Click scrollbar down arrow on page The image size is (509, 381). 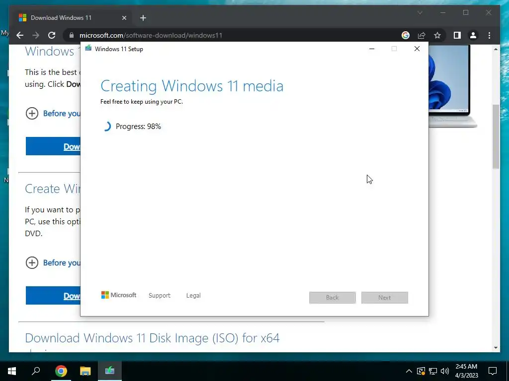click(496, 348)
